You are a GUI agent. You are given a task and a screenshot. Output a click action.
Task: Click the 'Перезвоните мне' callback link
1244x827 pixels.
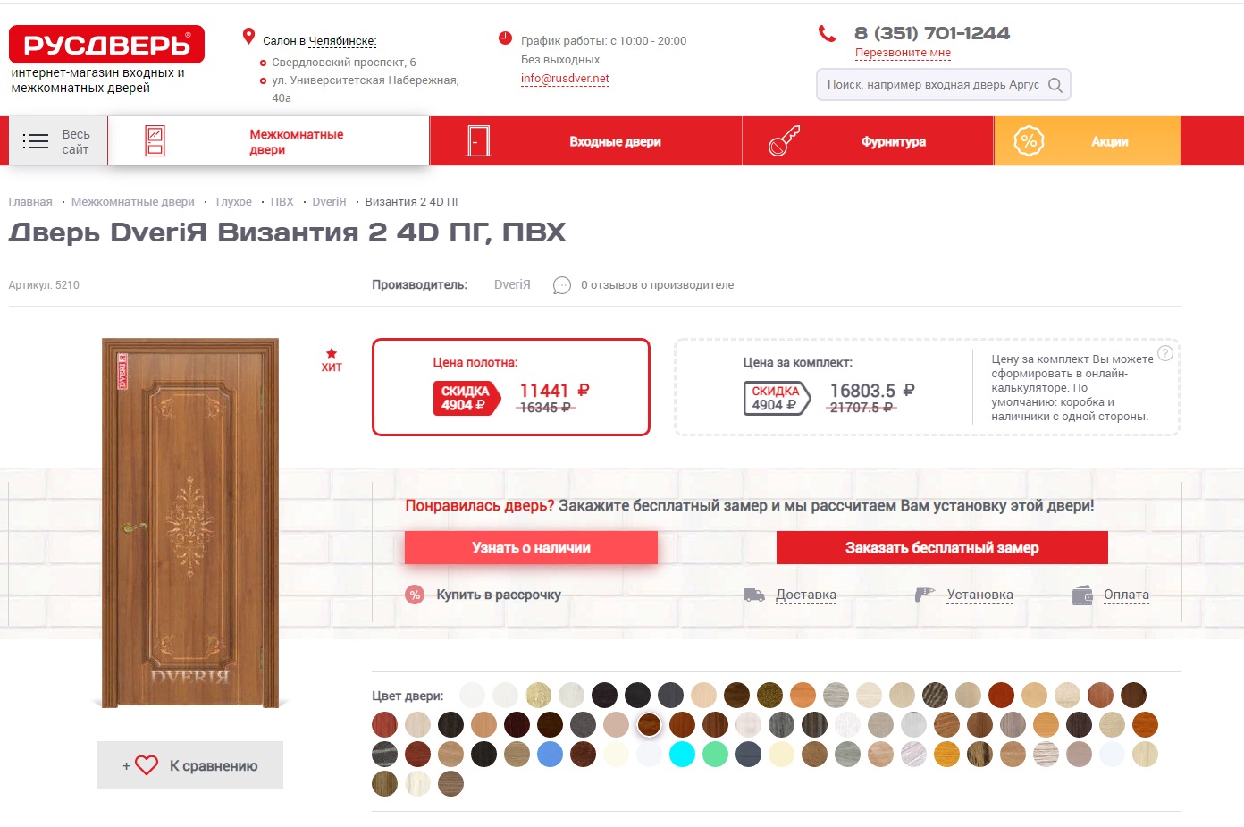pyautogui.click(x=903, y=53)
